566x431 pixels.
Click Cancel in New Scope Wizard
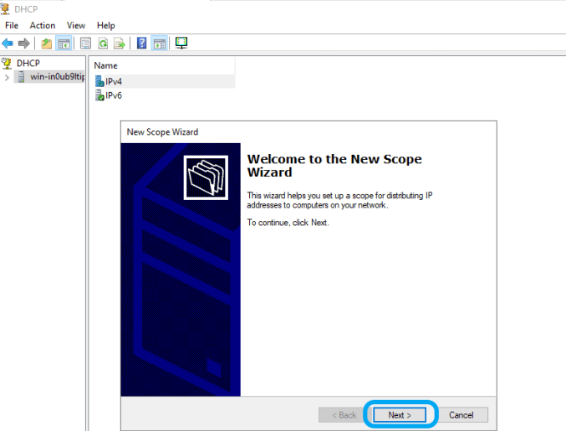coord(461,415)
